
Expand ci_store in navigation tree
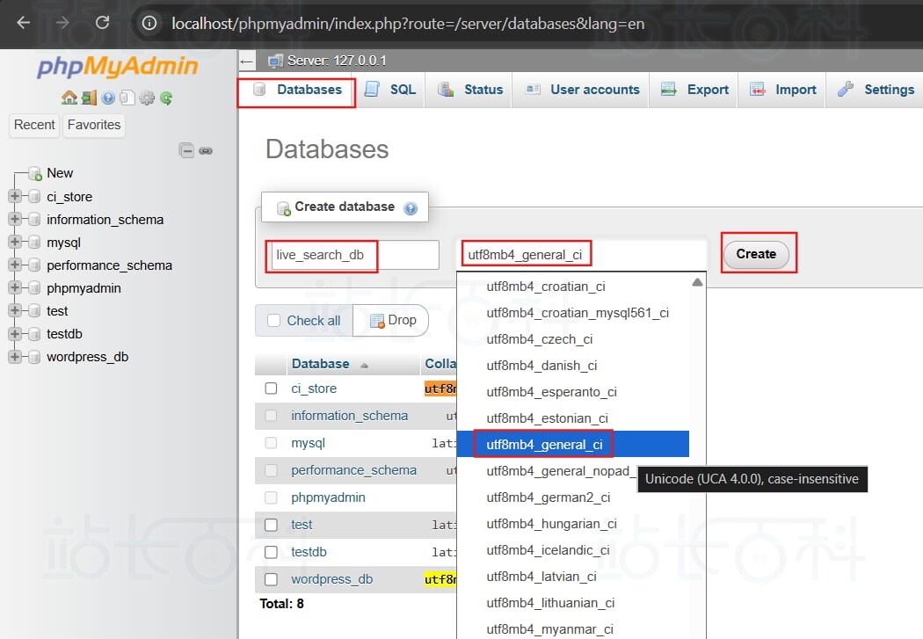(x=15, y=196)
